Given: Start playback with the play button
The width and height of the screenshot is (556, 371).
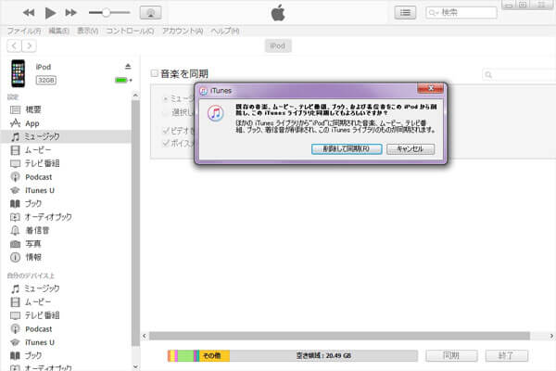Looking at the screenshot, I should pos(50,13).
